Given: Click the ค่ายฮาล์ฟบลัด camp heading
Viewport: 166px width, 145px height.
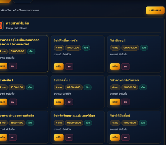Looking at the screenshot, I should coord(18,23).
